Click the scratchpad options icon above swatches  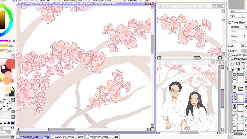click(13, 56)
